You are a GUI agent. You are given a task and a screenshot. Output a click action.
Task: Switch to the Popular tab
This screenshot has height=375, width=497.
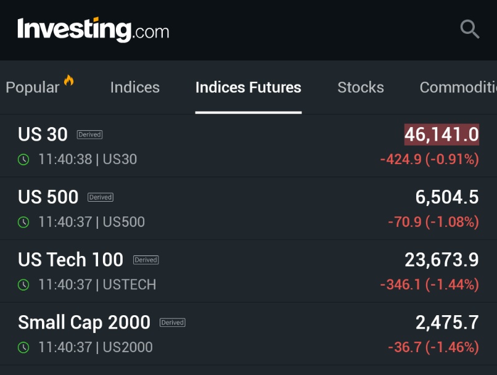click(x=33, y=88)
